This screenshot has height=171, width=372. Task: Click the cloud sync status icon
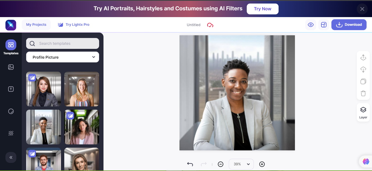pos(210,25)
